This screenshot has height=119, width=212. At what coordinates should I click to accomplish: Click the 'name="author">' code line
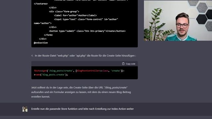tap(43, 23)
